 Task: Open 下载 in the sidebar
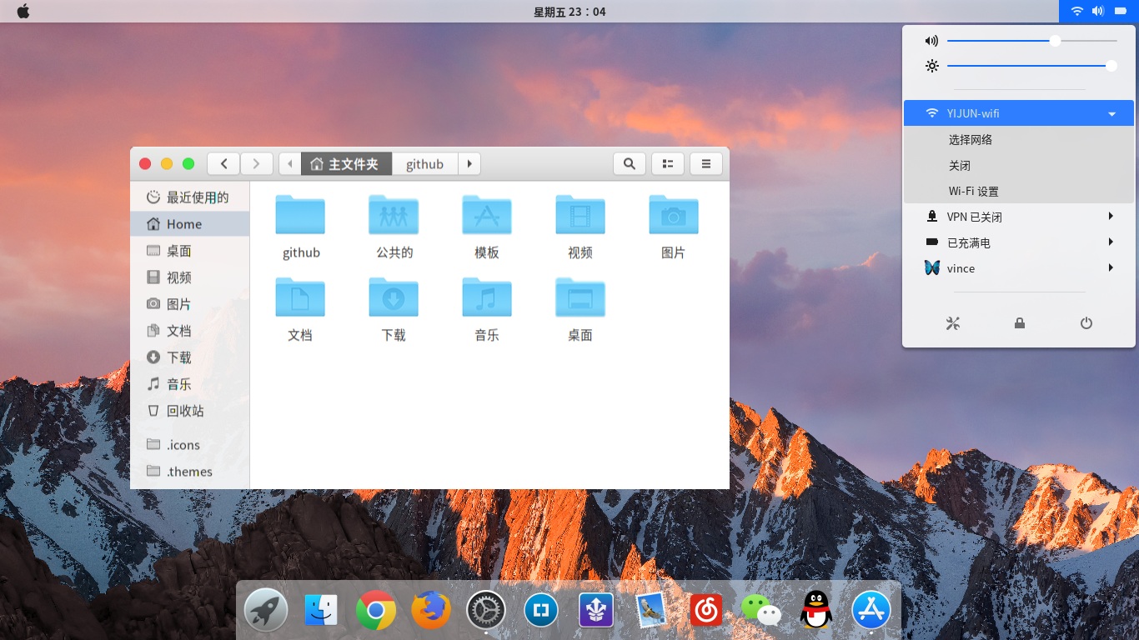190,357
